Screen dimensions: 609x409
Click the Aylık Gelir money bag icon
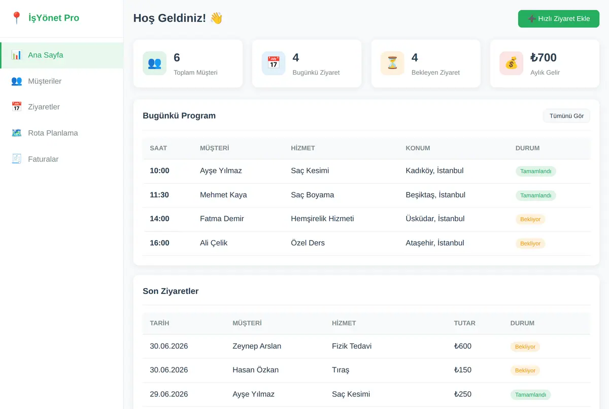tap(511, 63)
